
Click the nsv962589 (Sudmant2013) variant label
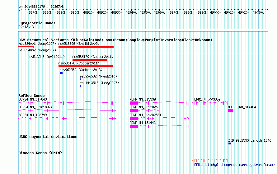click(81, 70)
